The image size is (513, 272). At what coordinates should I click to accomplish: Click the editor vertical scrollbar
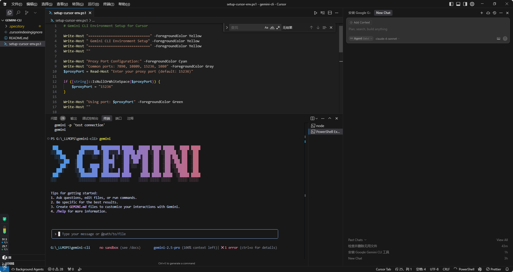tap(341, 39)
